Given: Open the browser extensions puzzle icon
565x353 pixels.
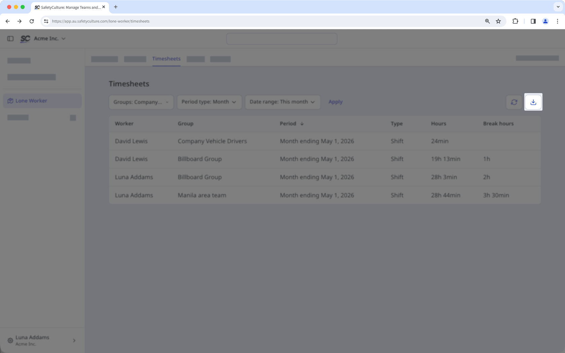Looking at the screenshot, I should (x=515, y=21).
